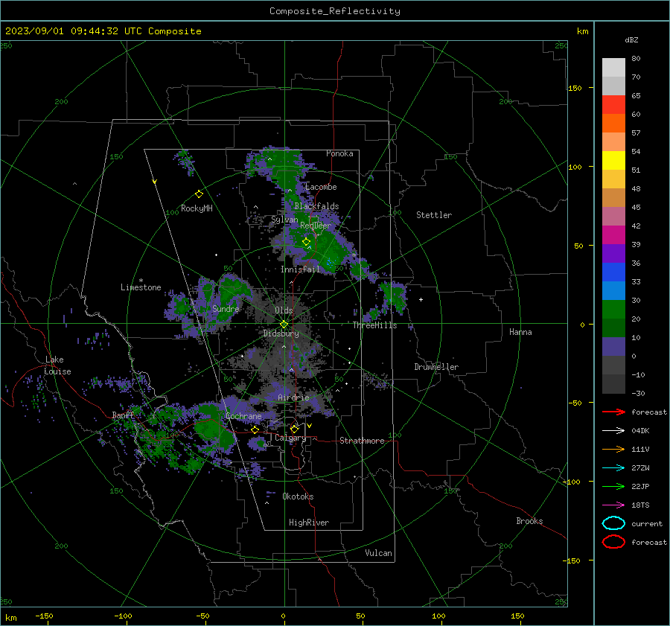The height and width of the screenshot is (626, 670).
Task: Click the dBZ legend heading
Action: coord(631,39)
